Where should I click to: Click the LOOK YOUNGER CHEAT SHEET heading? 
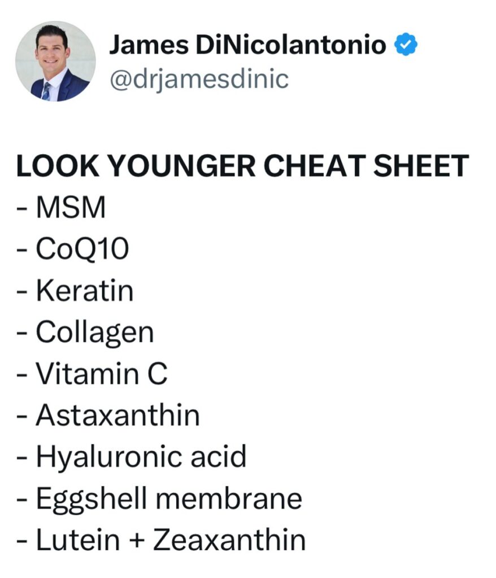242,166
